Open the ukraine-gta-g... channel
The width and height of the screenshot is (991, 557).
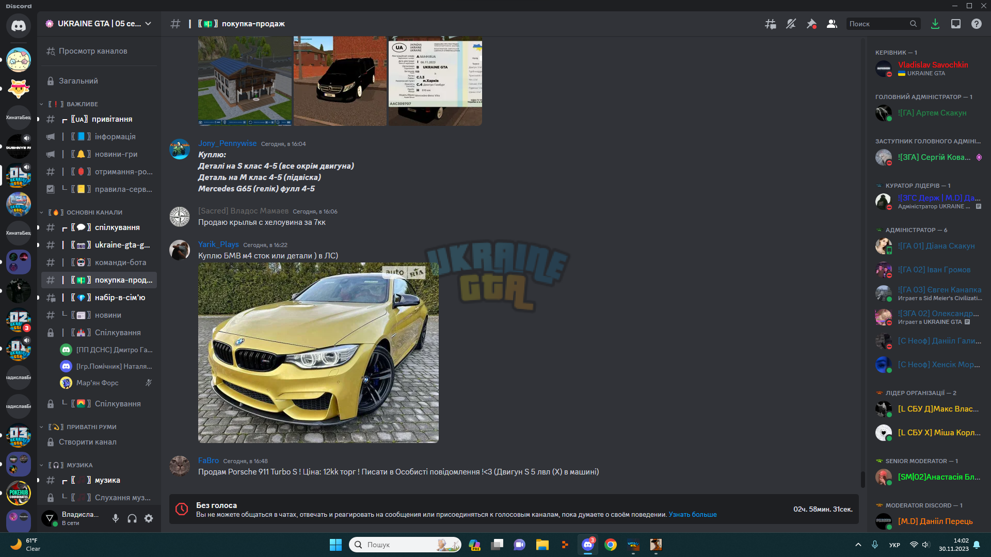coord(99,245)
